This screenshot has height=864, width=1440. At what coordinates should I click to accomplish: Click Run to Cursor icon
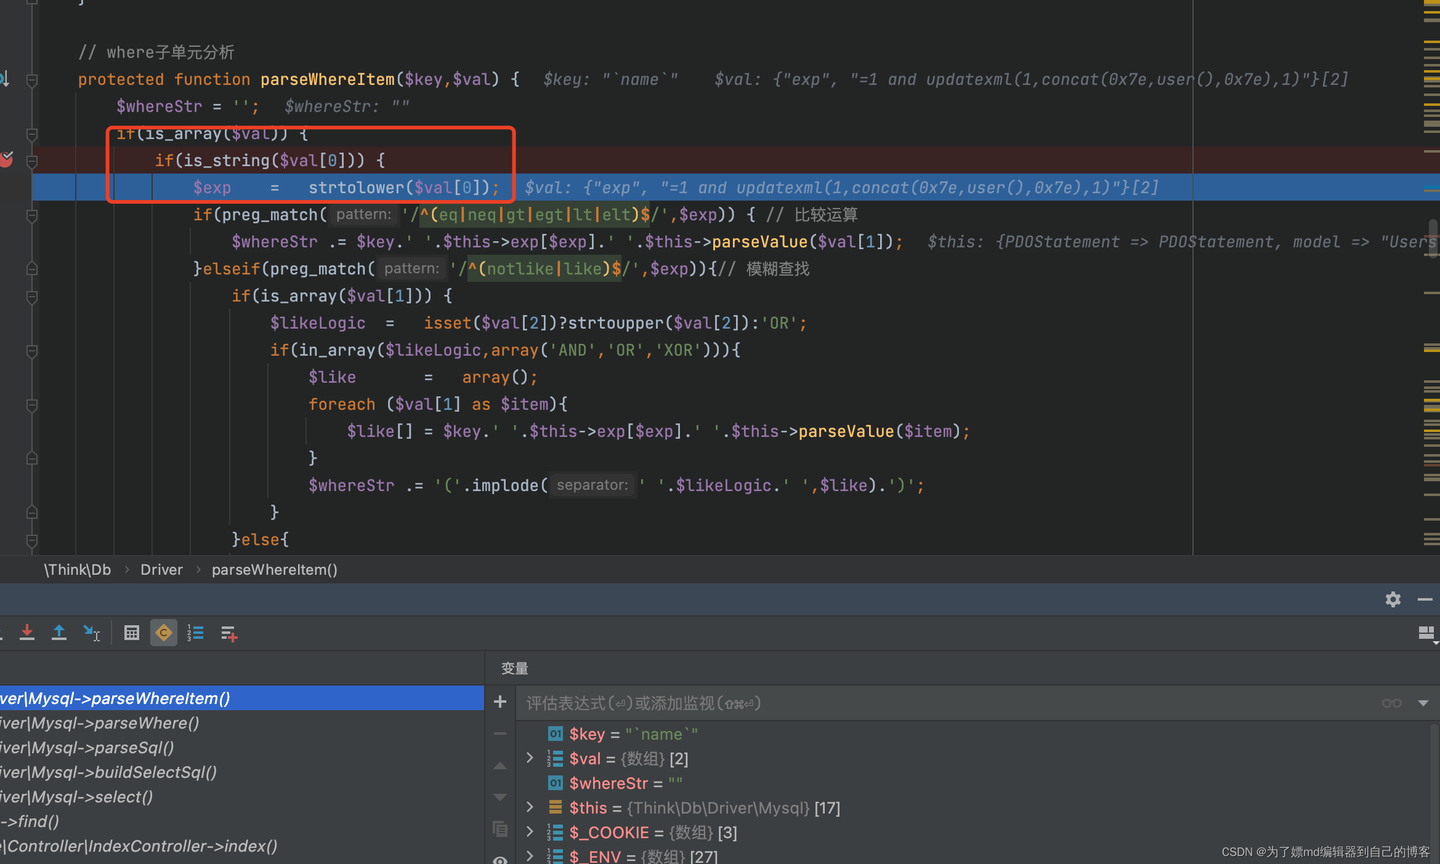point(91,633)
